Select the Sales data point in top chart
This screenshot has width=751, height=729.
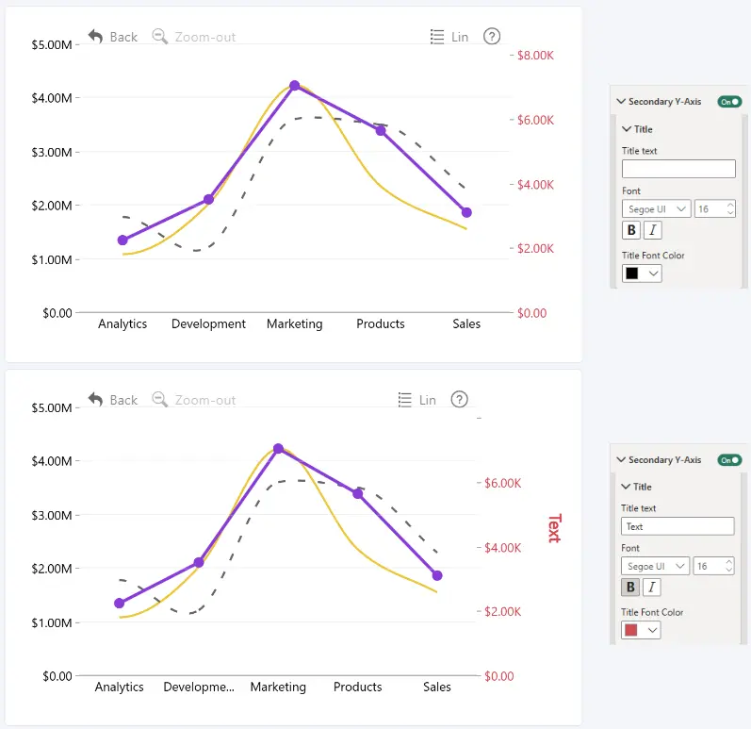point(466,212)
